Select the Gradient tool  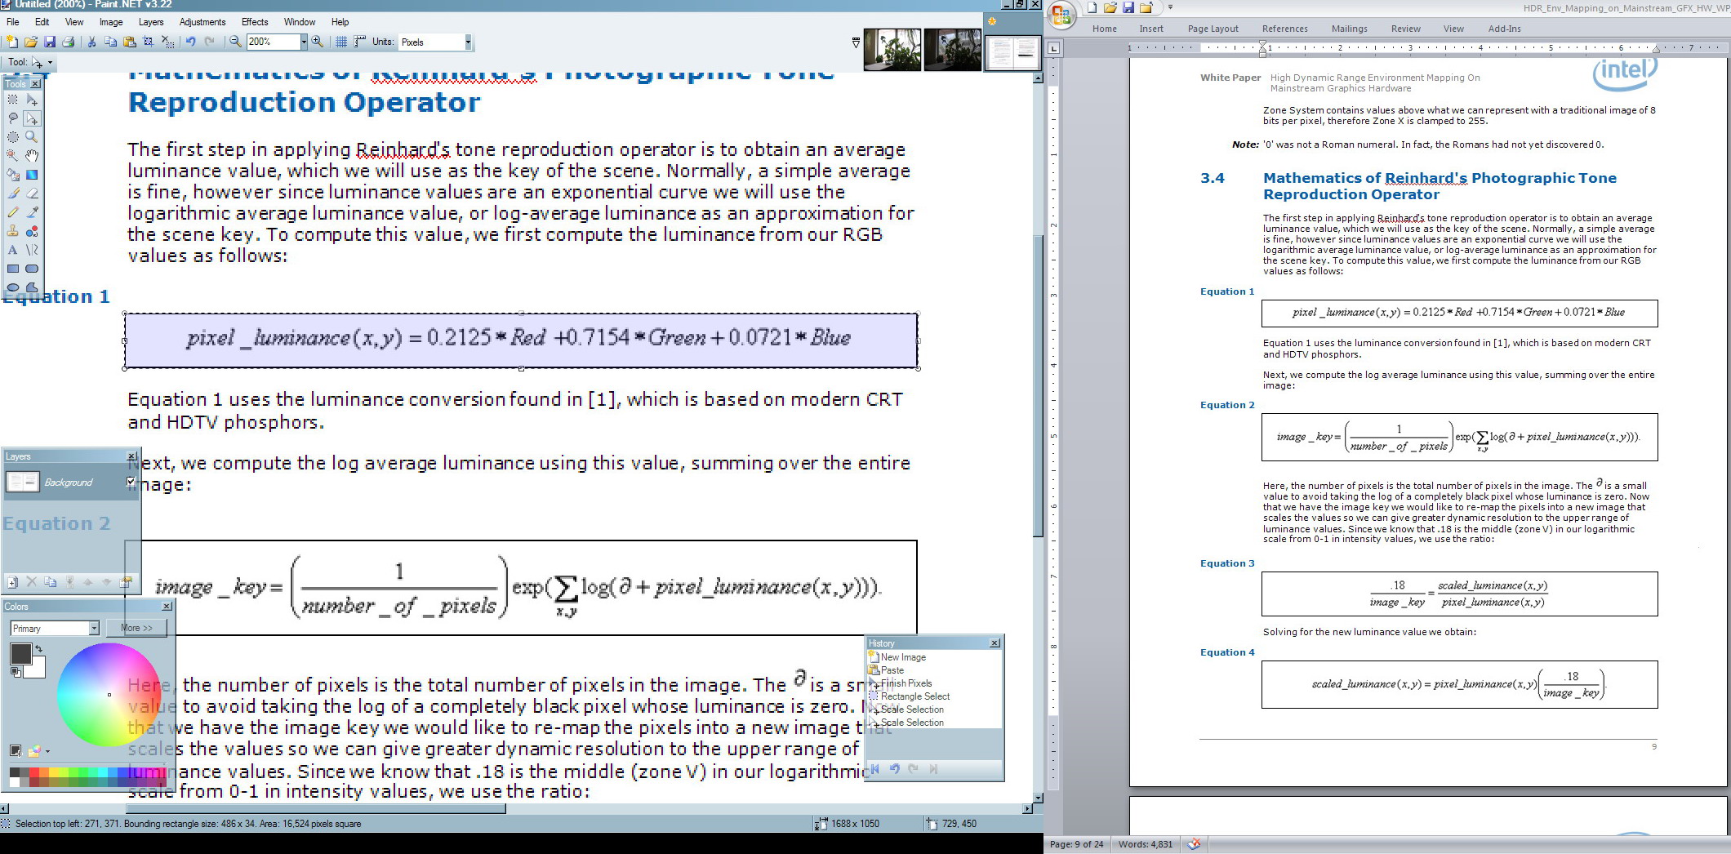(x=32, y=174)
